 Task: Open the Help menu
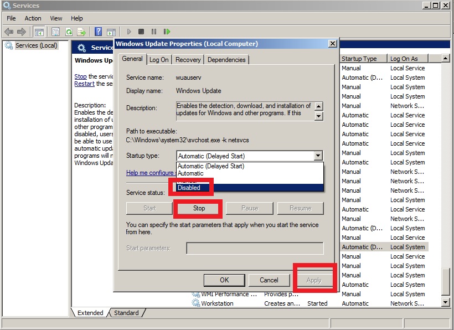point(77,18)
